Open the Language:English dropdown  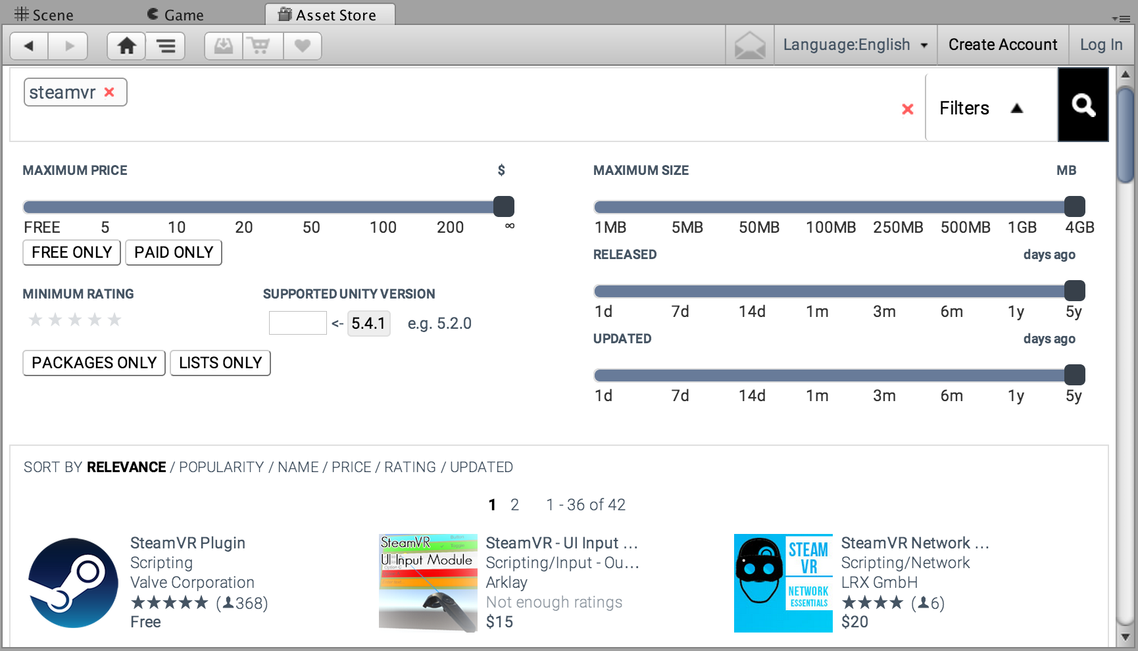pyautogui.click(x=855, y=45)
